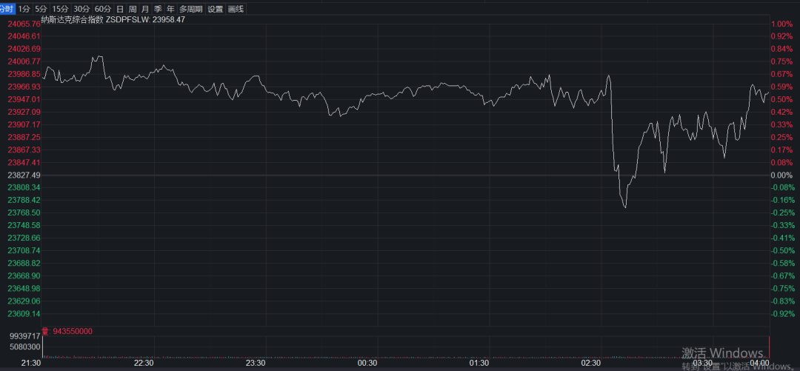The width and height of the screenshot is (800, 371).
Task: Activate the 画线 drawing tool
Action: tap(236, 9)
